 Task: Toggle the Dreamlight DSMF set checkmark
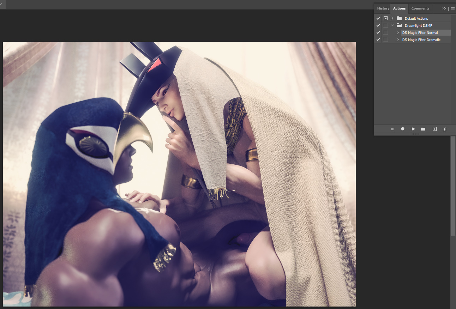coord(378,25)
